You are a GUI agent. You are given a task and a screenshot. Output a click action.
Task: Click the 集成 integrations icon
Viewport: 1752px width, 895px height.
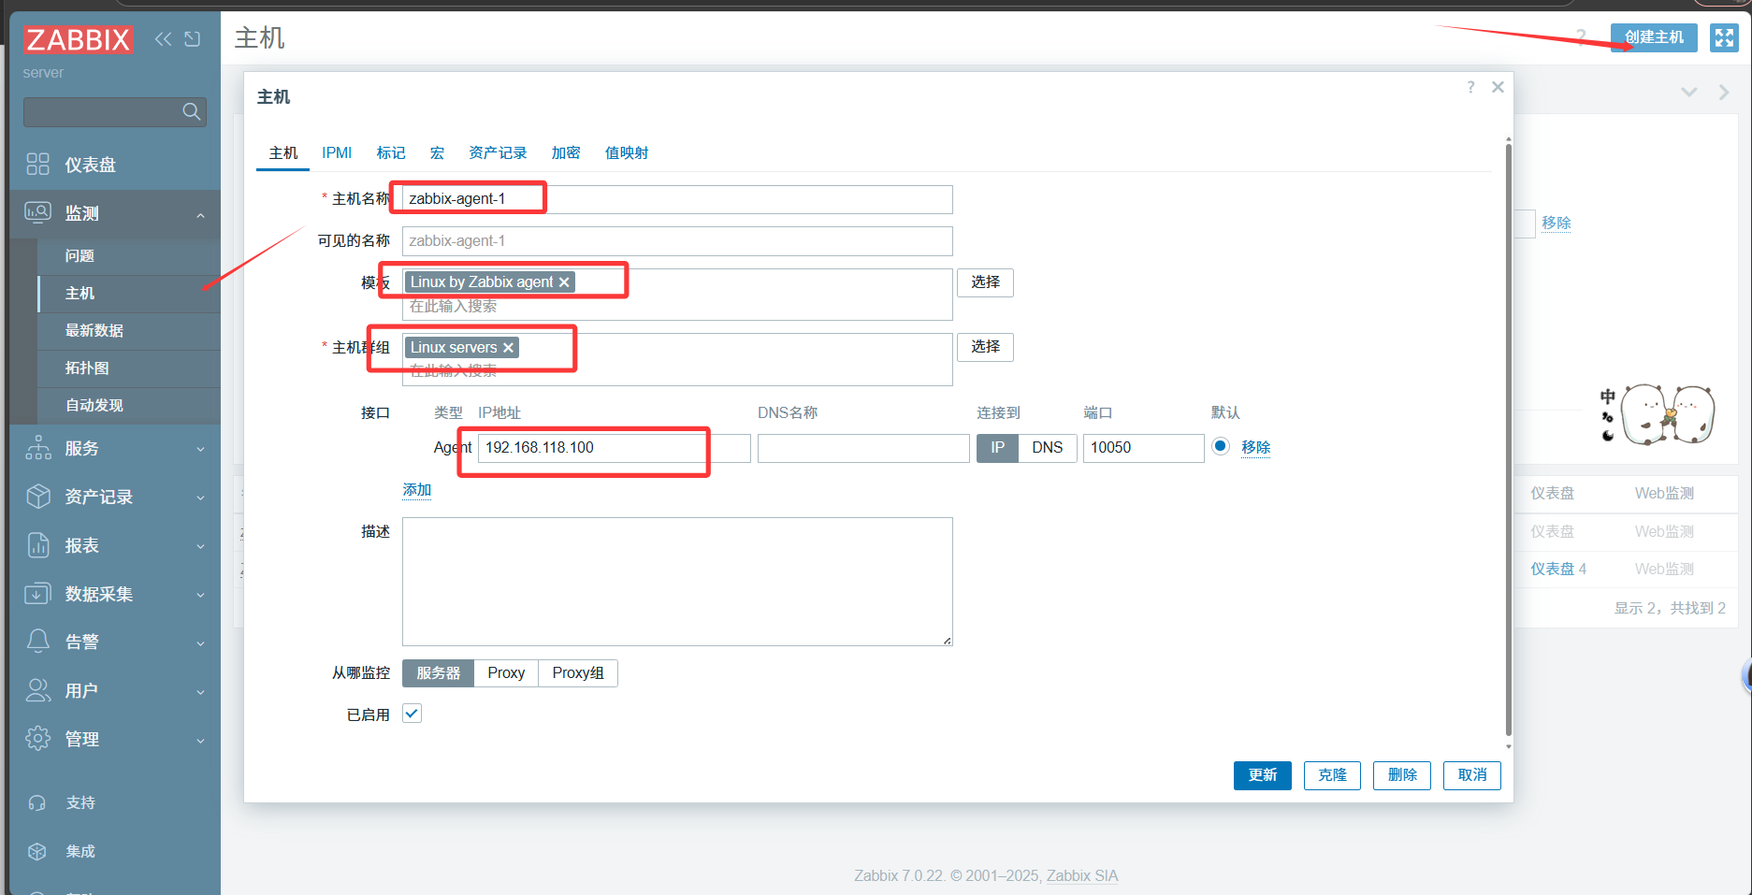tap(37, 851)
